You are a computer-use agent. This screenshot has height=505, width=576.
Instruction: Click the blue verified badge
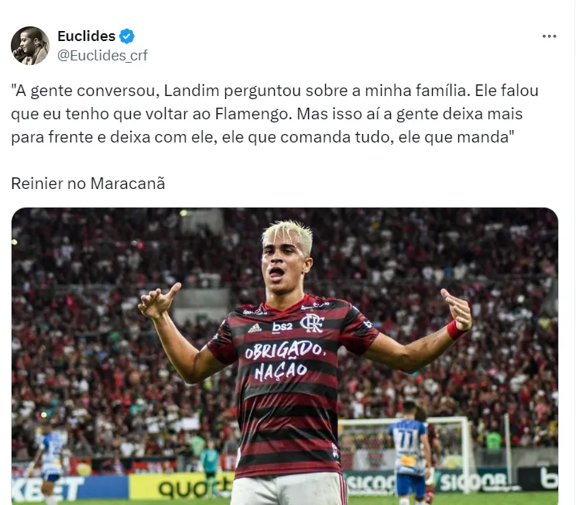[x=127, y=36]
